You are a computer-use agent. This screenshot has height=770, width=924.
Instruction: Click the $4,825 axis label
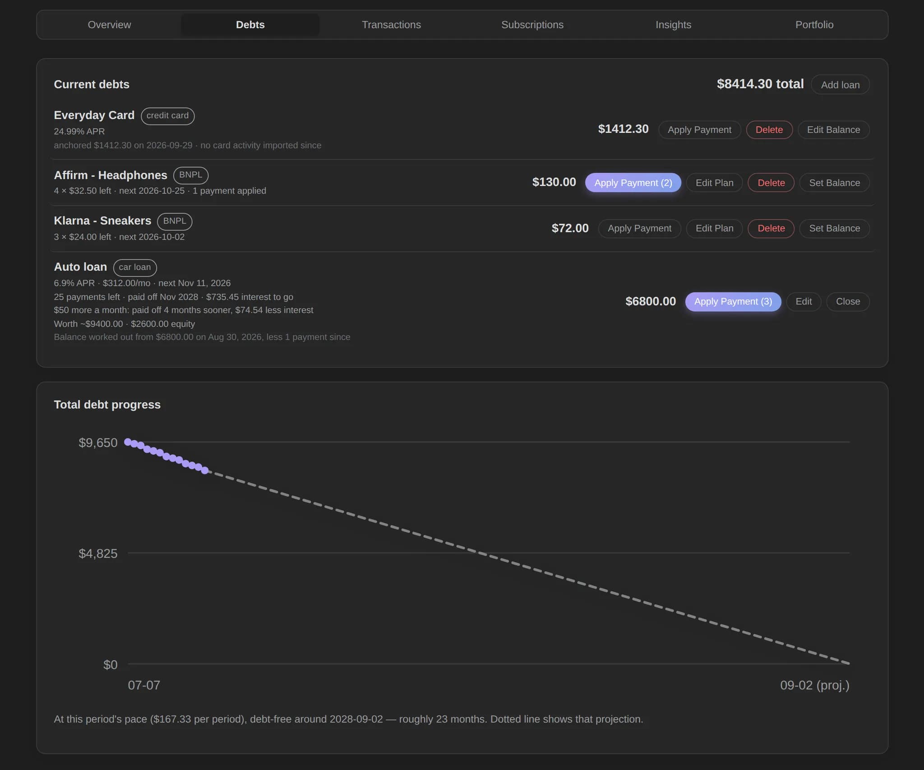(x=98, y=554)
